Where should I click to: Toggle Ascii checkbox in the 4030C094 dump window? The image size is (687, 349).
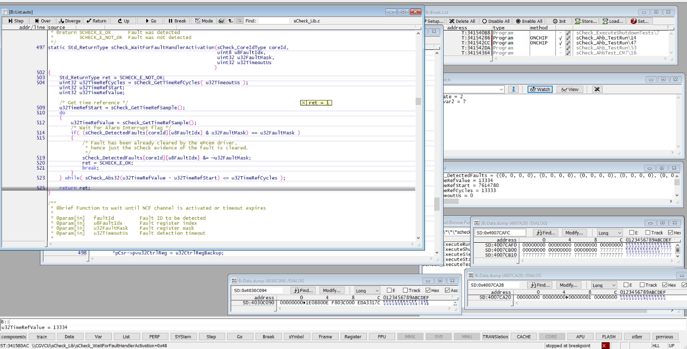(x=451, y=290)
